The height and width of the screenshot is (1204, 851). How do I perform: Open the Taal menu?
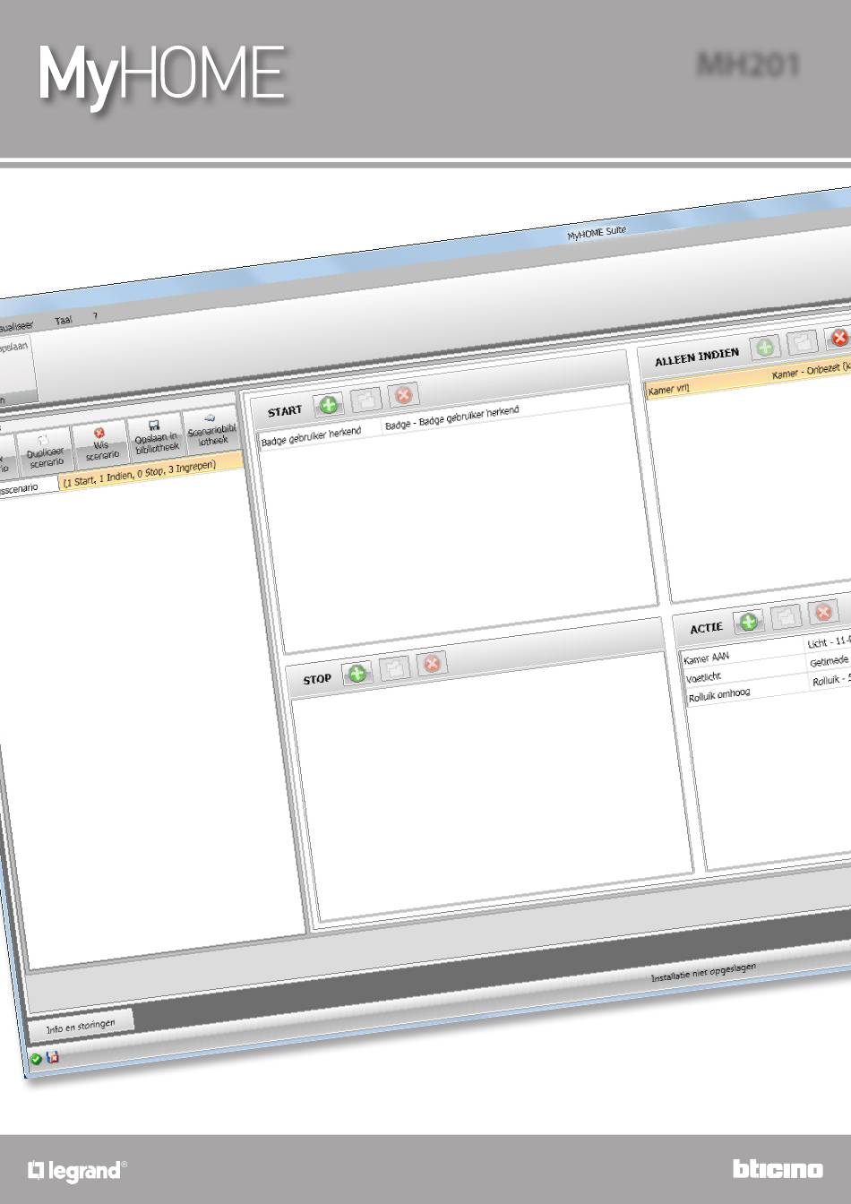pos(64,321)
